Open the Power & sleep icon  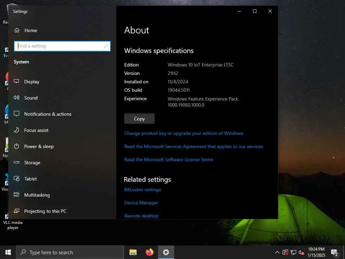click(x=17, y=146)
